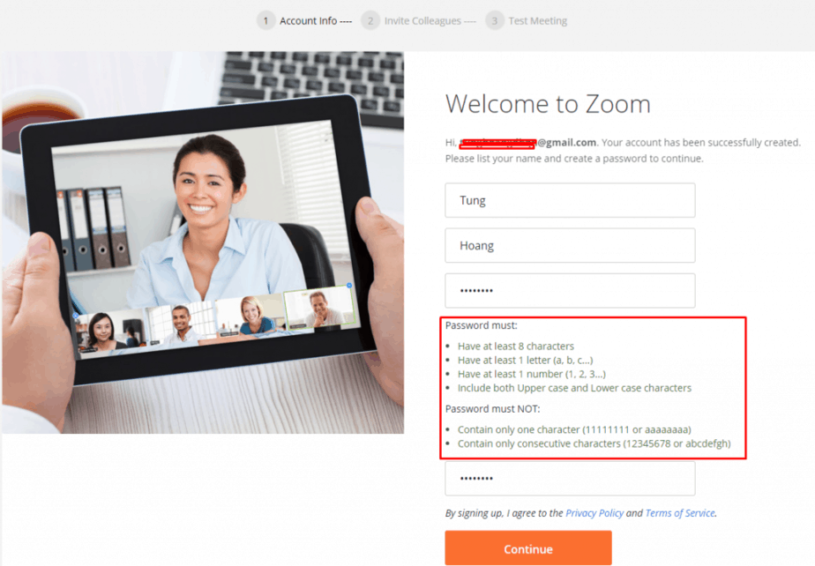815x566 pixels.
Task: Open the Terms of Service link
Action: 680,513
